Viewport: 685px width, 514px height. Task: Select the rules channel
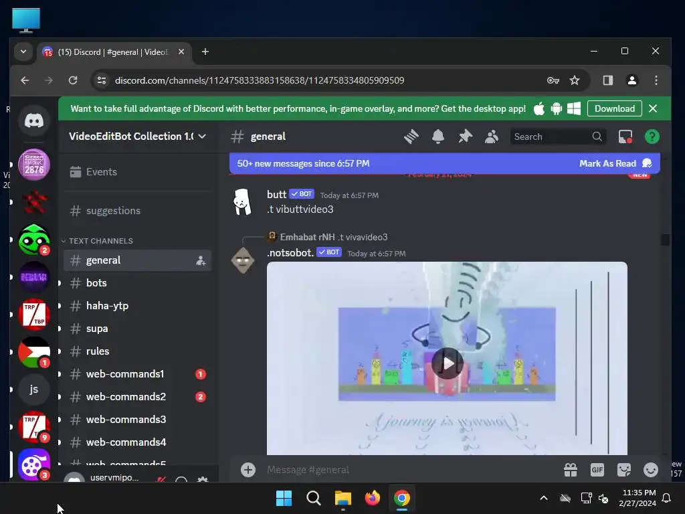tap(138, 351)
